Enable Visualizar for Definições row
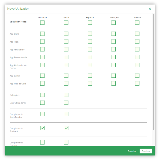159x161 pixels. coord(42,95)
